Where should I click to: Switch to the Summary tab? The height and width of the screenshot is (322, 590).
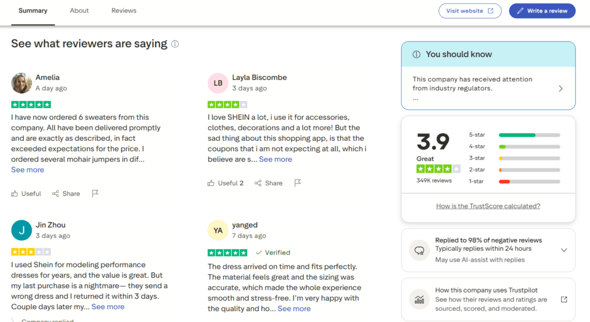coord(33,10)
